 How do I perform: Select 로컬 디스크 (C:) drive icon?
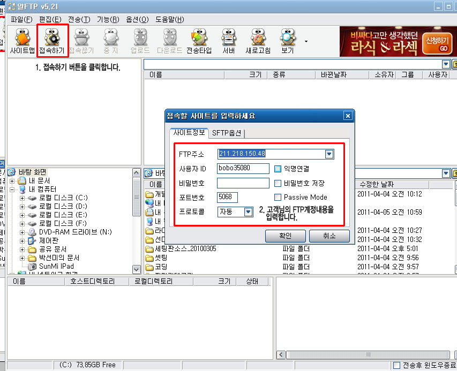[x=32, y=198]
